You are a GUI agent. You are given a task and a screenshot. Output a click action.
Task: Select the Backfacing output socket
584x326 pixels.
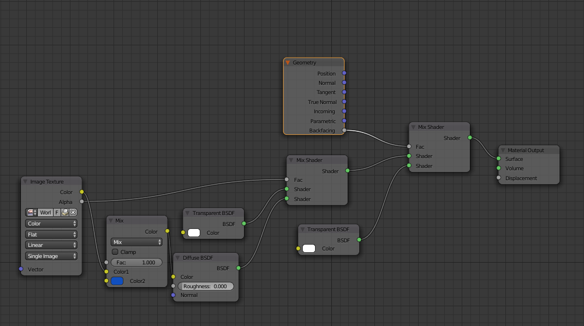point(344,131)
